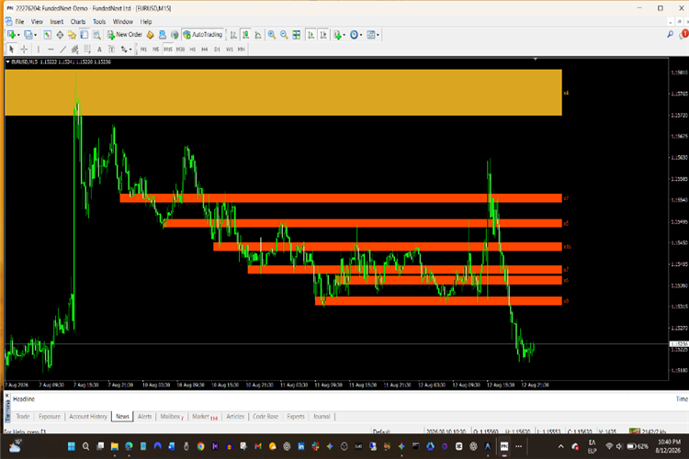Launch the Strategy Tester magnifier icon
Screen dimensions: 689x459
pos(96,35)
